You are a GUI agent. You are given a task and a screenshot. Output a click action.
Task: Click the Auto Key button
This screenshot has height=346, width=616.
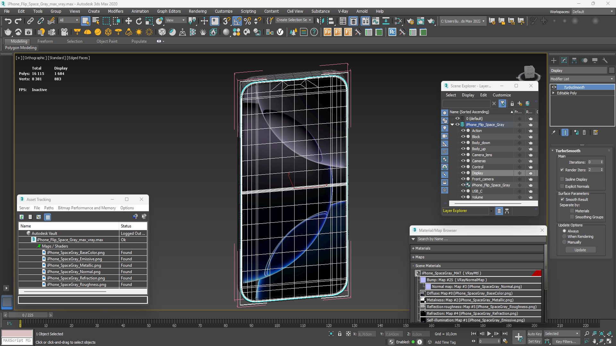(x=535, y=334)
